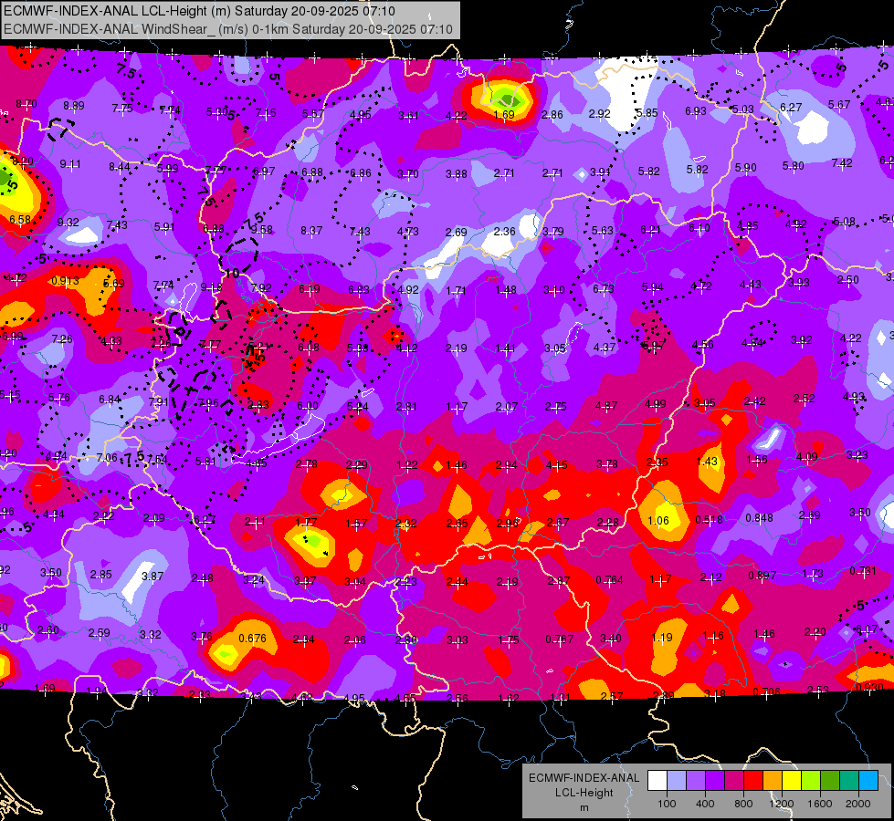Screen dimensions: 894x821
Task: Click the wind shear value 0.897
Action: pyautogui.click(x=763, y=576)
